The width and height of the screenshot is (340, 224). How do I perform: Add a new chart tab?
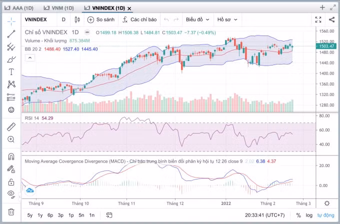[x=322, y=7]
